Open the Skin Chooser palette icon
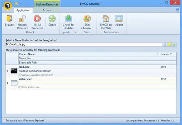 point(87,18)
